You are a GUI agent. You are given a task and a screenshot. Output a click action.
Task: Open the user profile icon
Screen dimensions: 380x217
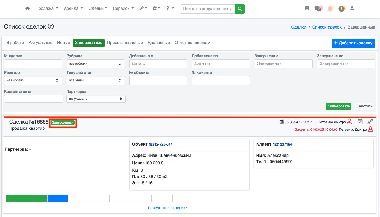point(352,9)
